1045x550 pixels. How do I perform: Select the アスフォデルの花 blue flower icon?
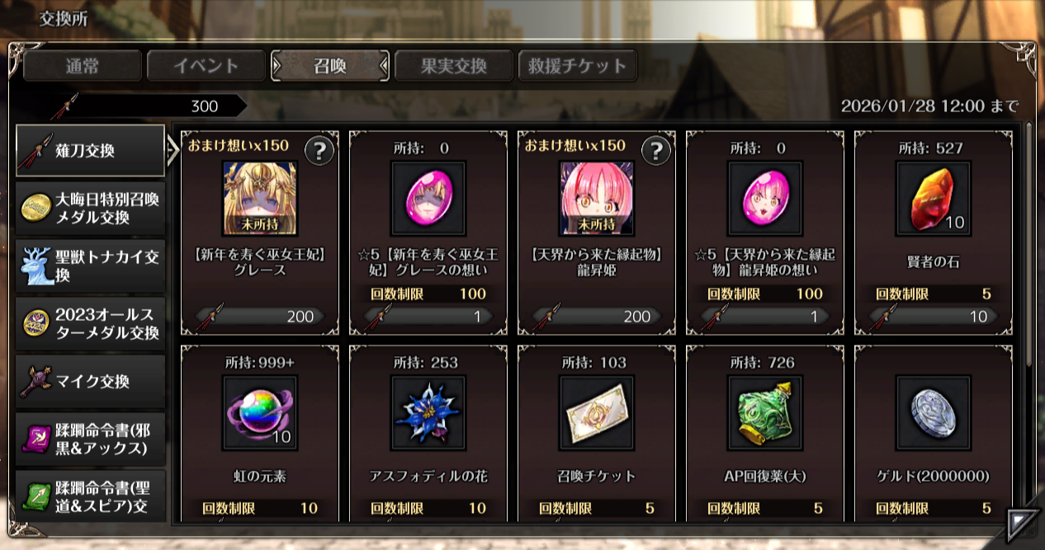click(428, 413)
